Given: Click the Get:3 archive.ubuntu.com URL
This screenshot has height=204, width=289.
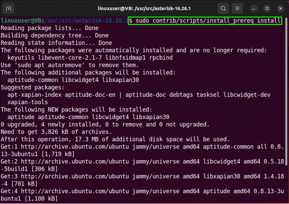Looking at the screenshot, I should tap(75, 176).
